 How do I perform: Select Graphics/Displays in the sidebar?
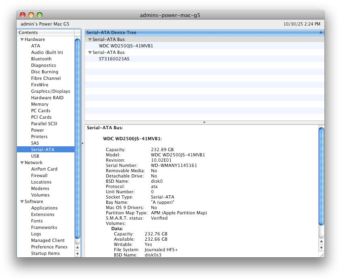tap(51, 91)
